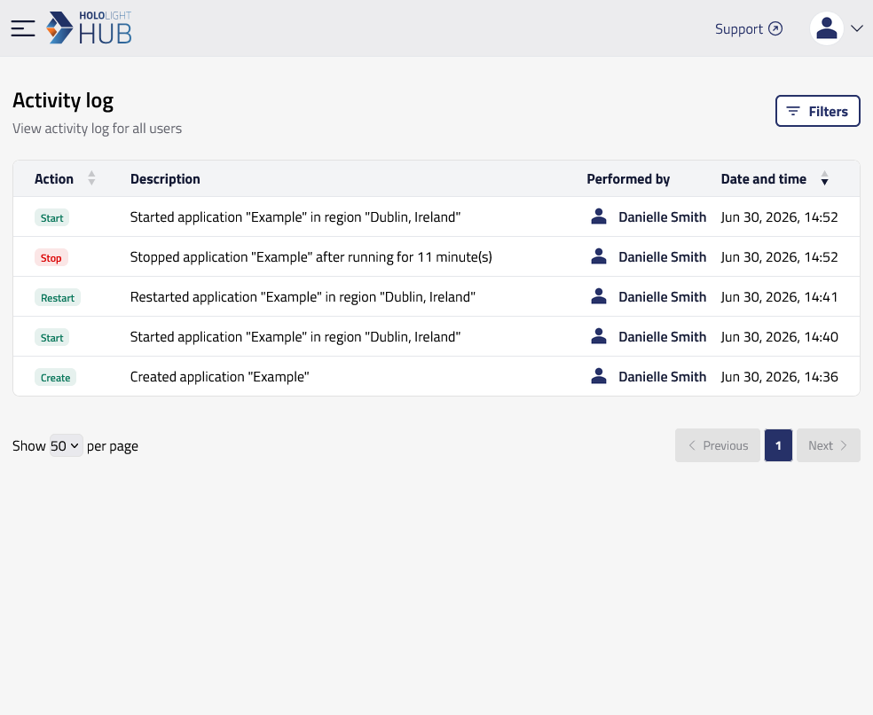Viewport: 873px width, 715px height.
Task: Click the user icon in the 14:40 Start row
Action: pyautogui.click(x=599, y=336)
